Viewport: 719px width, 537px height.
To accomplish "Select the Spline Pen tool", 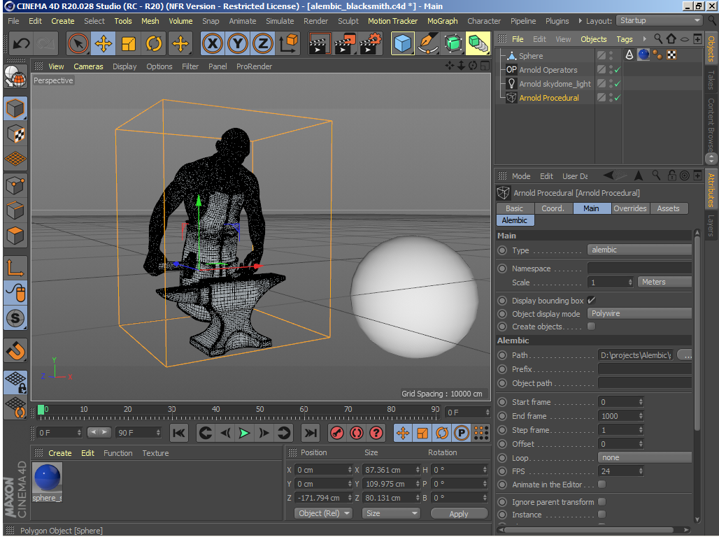I will click(428, 44).
